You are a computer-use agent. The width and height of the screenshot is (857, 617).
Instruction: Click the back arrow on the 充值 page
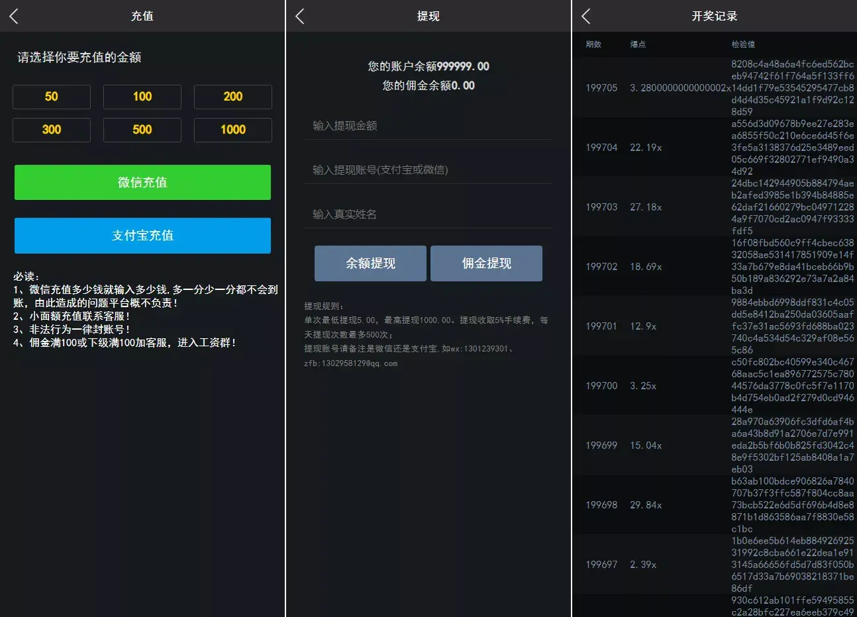(14, 16)
